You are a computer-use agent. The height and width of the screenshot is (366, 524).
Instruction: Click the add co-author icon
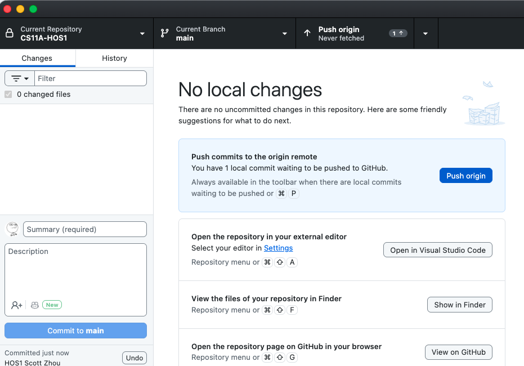tap(16, 305)
